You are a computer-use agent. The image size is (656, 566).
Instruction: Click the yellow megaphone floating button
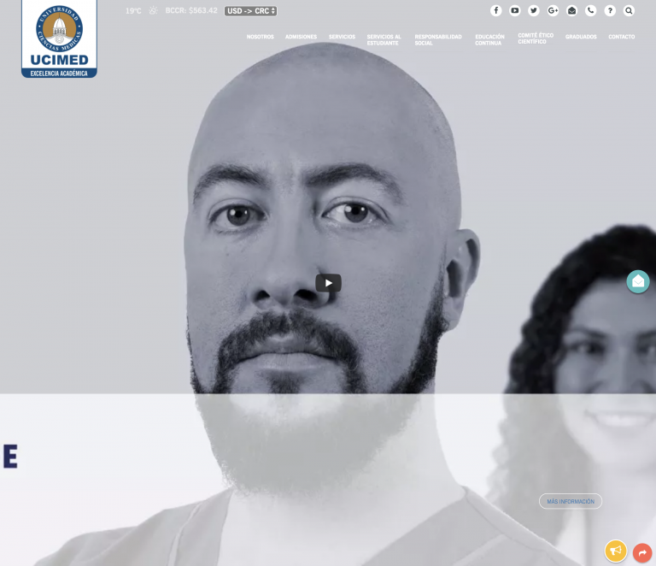[x=615, y=551]
